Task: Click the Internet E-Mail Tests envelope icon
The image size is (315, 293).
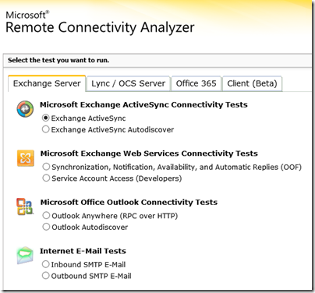Action: coord(25,256)
